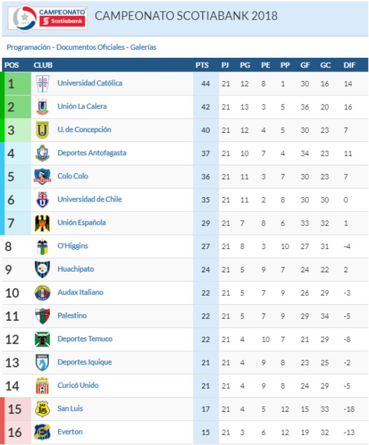Click the PTS column header
The width and height of the screenshot is (369, 445).
click(202, 65)
